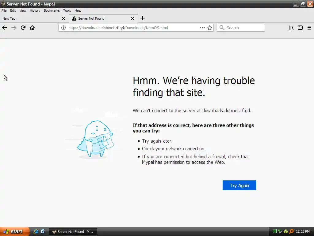Click the 12:13 PM taskbar clock
This screenshot has height=236, width=314.
tap(303, 231)
